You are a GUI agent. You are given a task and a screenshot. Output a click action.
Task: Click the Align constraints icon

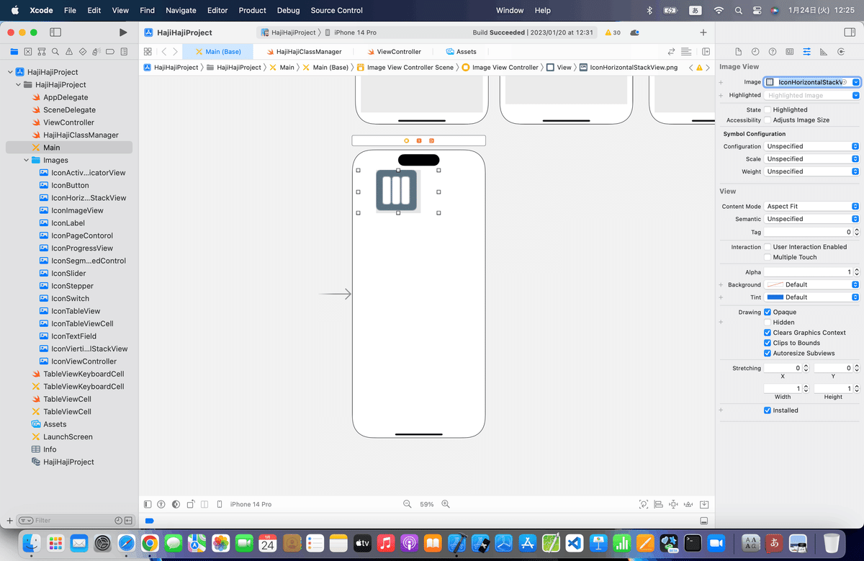click(659, 504)
